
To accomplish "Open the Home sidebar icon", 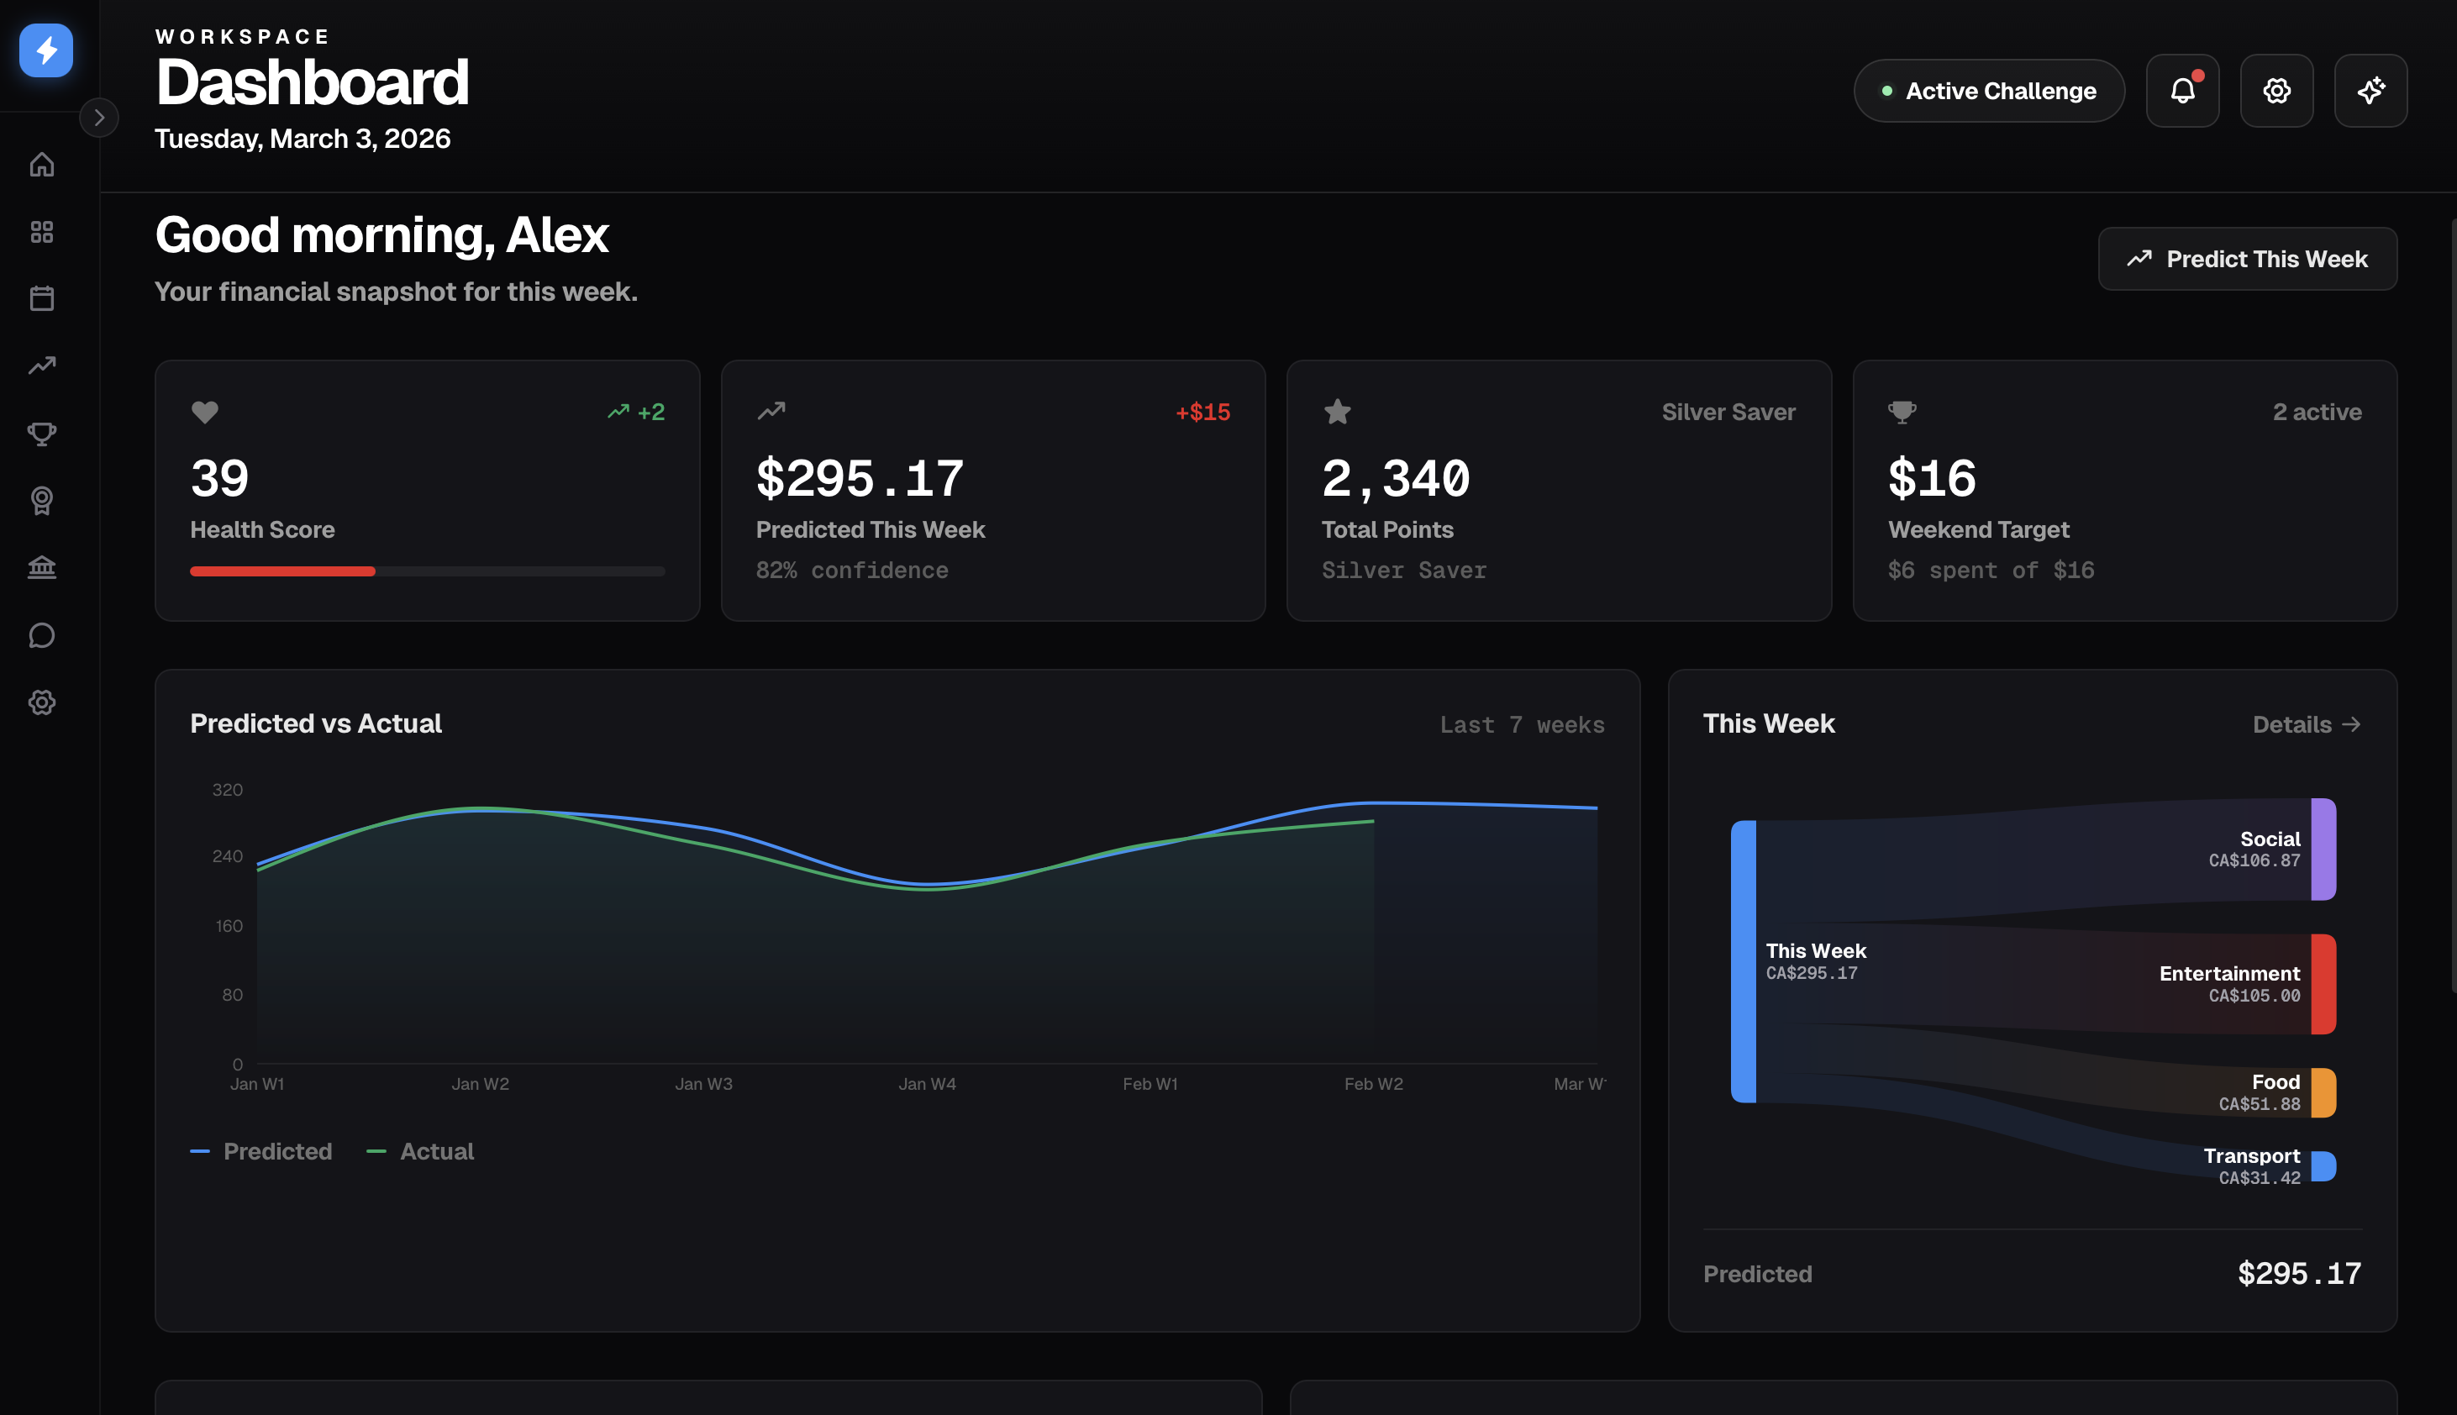I will click(x=42, y=164).
